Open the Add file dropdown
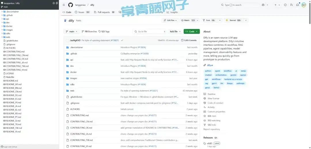This screenshot has width=311, height=149. point(175,32)
